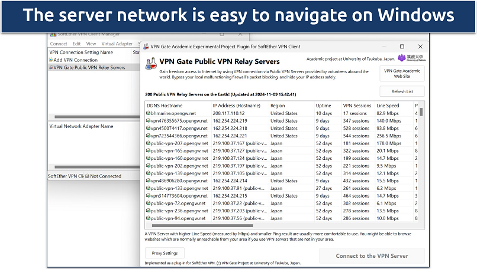The height and width of the screenshot is (269, 477).
Task: Click IP address 208.117.110.12
Action: pos(229,113)
